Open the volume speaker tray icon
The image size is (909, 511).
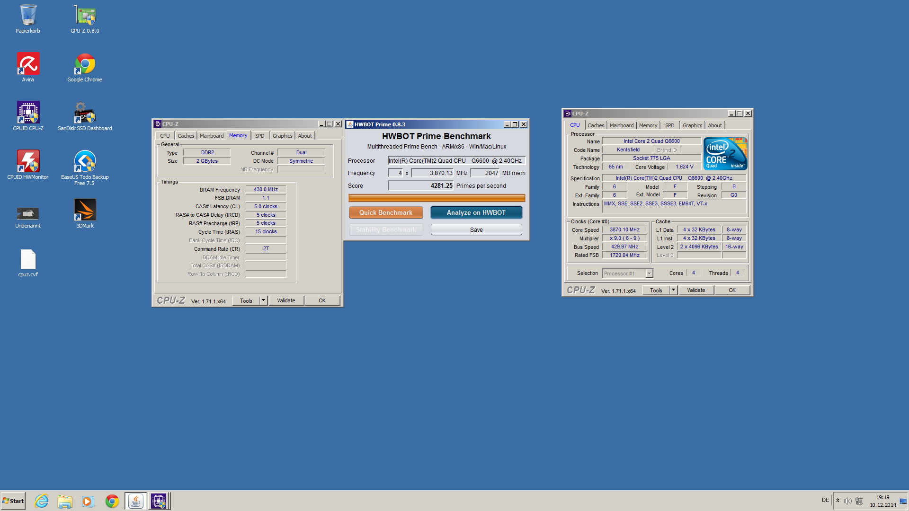click(848, 501)
